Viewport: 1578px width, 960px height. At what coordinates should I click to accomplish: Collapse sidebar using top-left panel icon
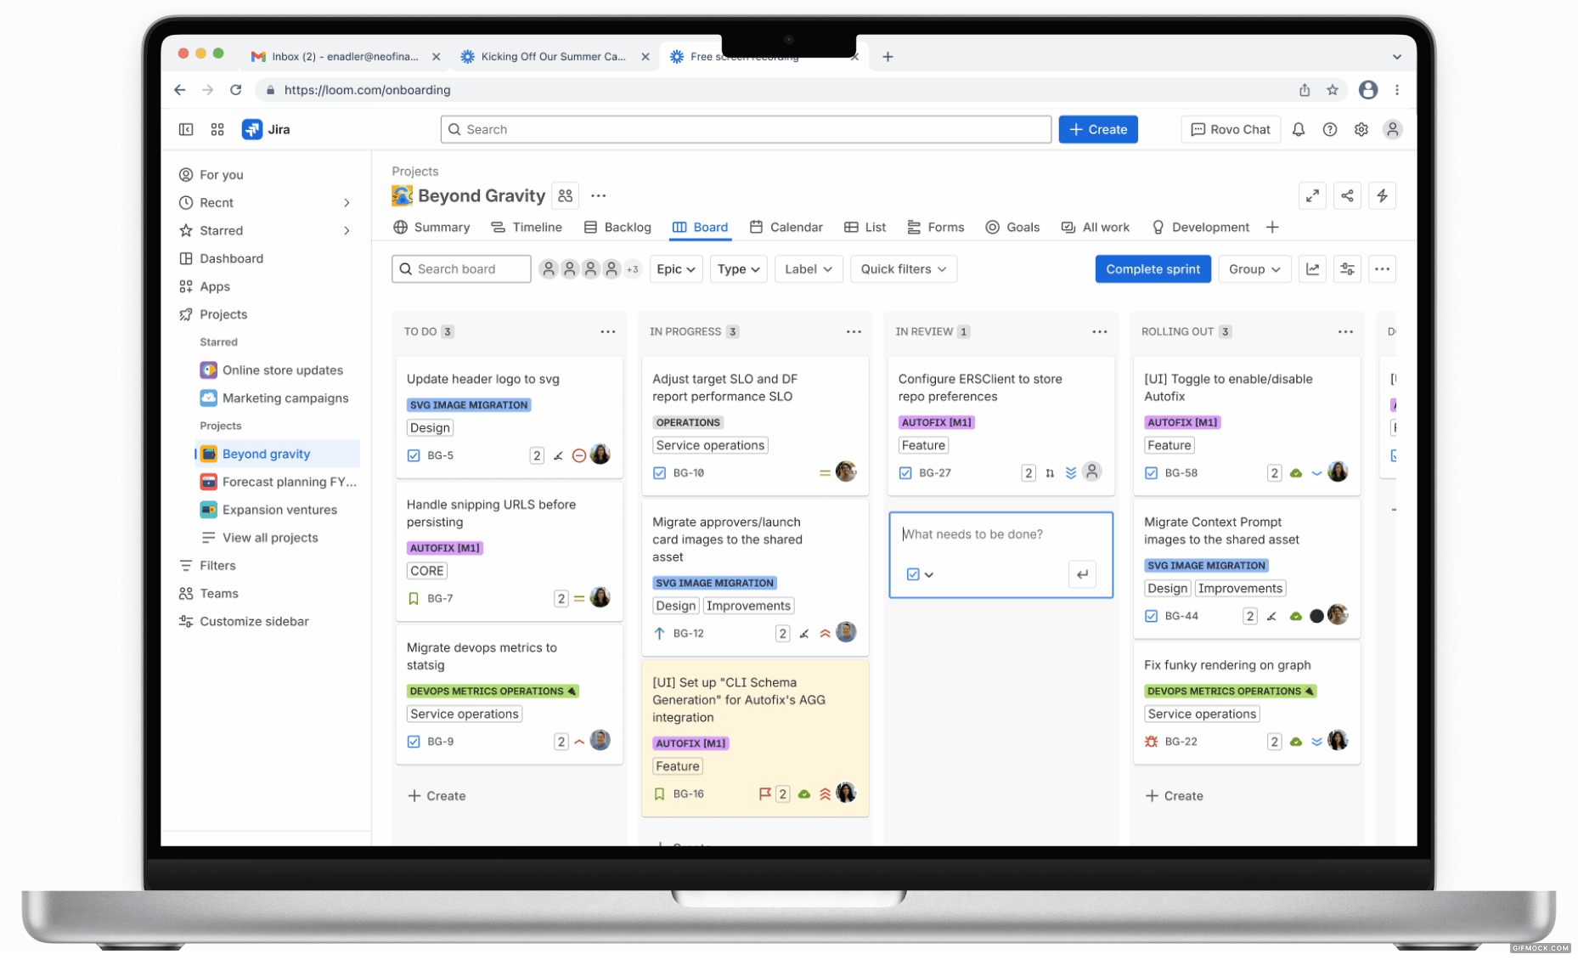pos(186,129)
